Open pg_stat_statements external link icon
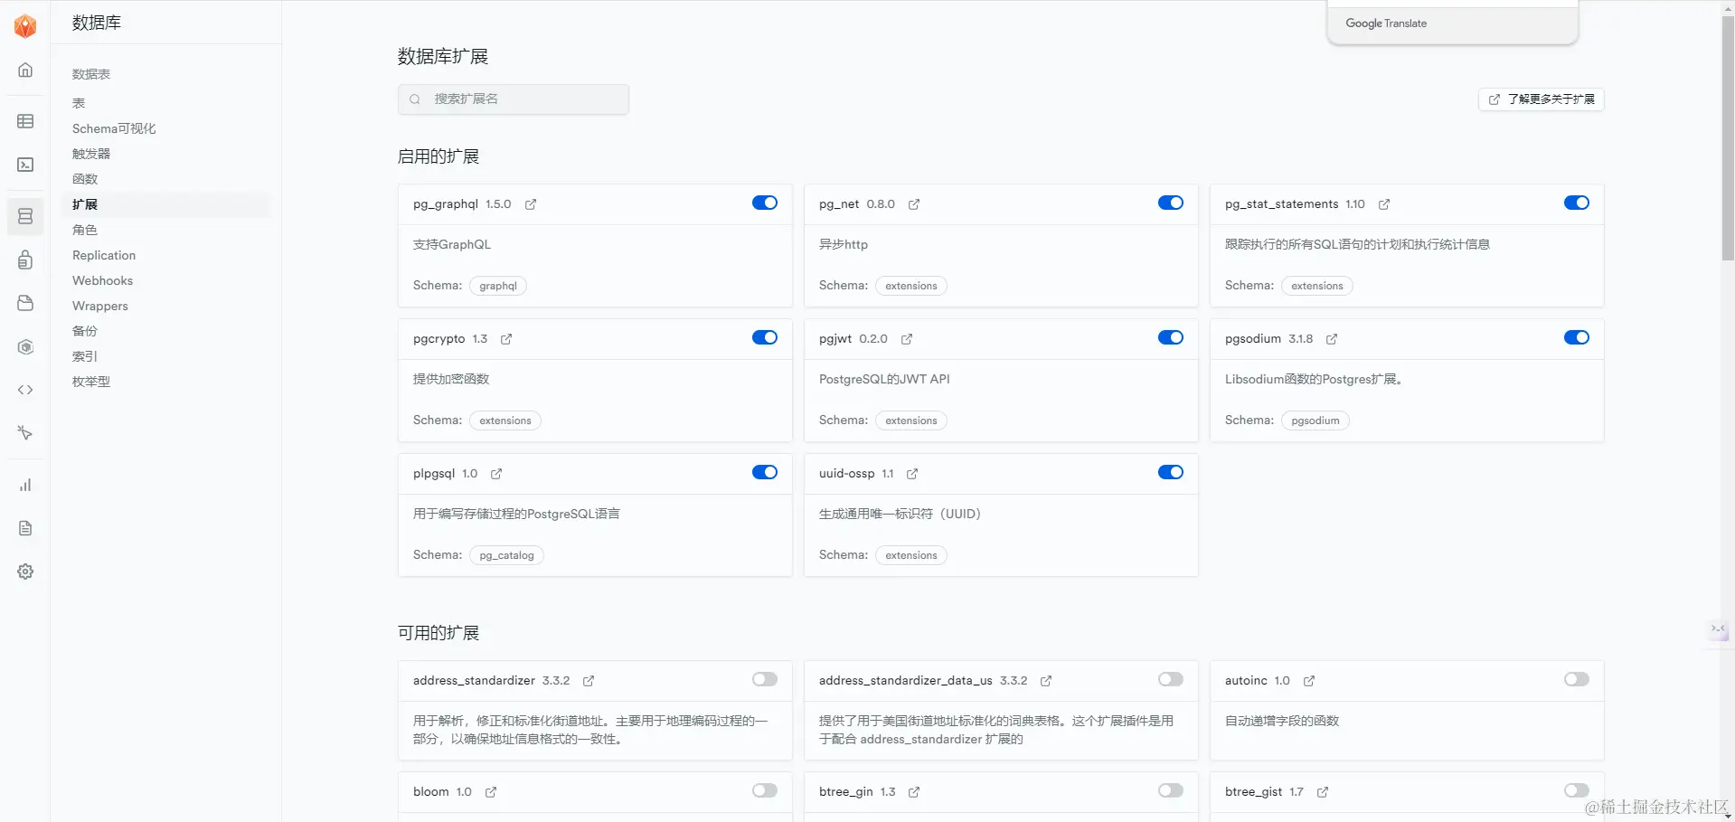Viewport: 1735px width, 822px height. point(1384,204)
